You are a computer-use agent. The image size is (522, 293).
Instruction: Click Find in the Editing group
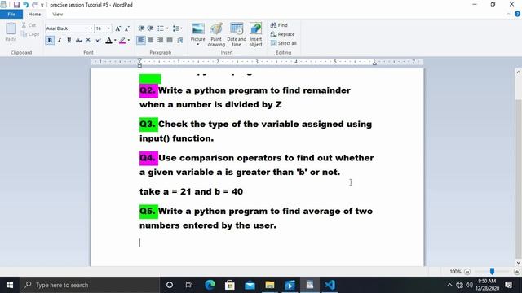point(279,25)
